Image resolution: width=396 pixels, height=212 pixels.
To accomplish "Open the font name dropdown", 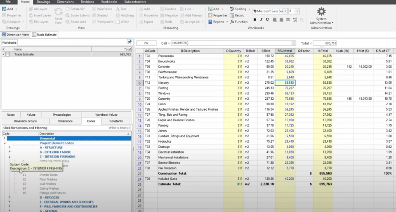I will 285,11.
